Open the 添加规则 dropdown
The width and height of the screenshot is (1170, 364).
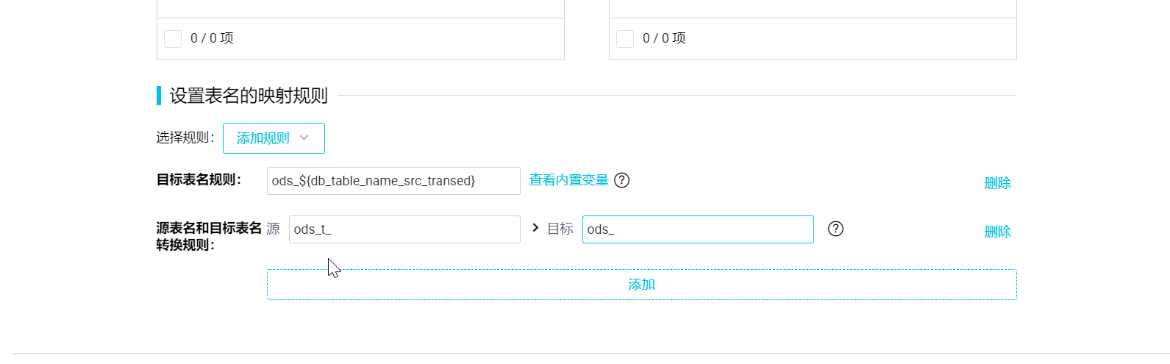(274, 138)
